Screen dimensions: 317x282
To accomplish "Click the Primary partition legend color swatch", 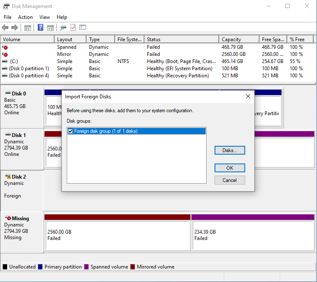I will (x=40, y=267).
